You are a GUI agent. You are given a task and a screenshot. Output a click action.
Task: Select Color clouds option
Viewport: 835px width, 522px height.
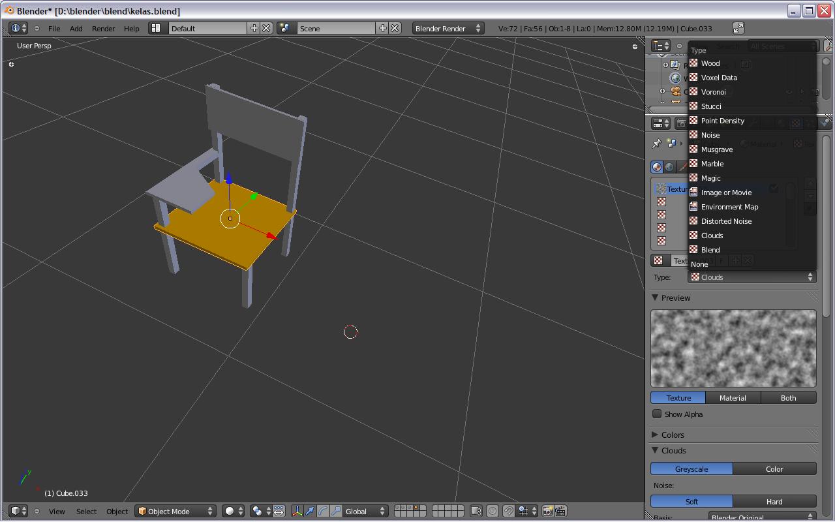[774, 468]
